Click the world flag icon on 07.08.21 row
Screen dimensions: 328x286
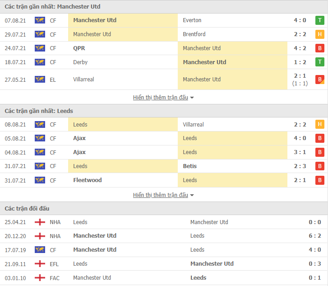coord(40,20)
